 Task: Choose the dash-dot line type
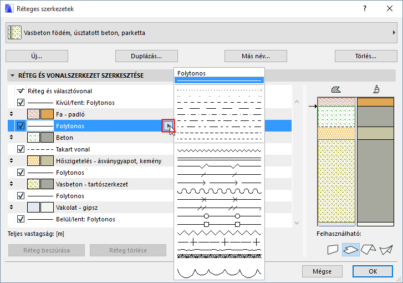tap(219, 114)
